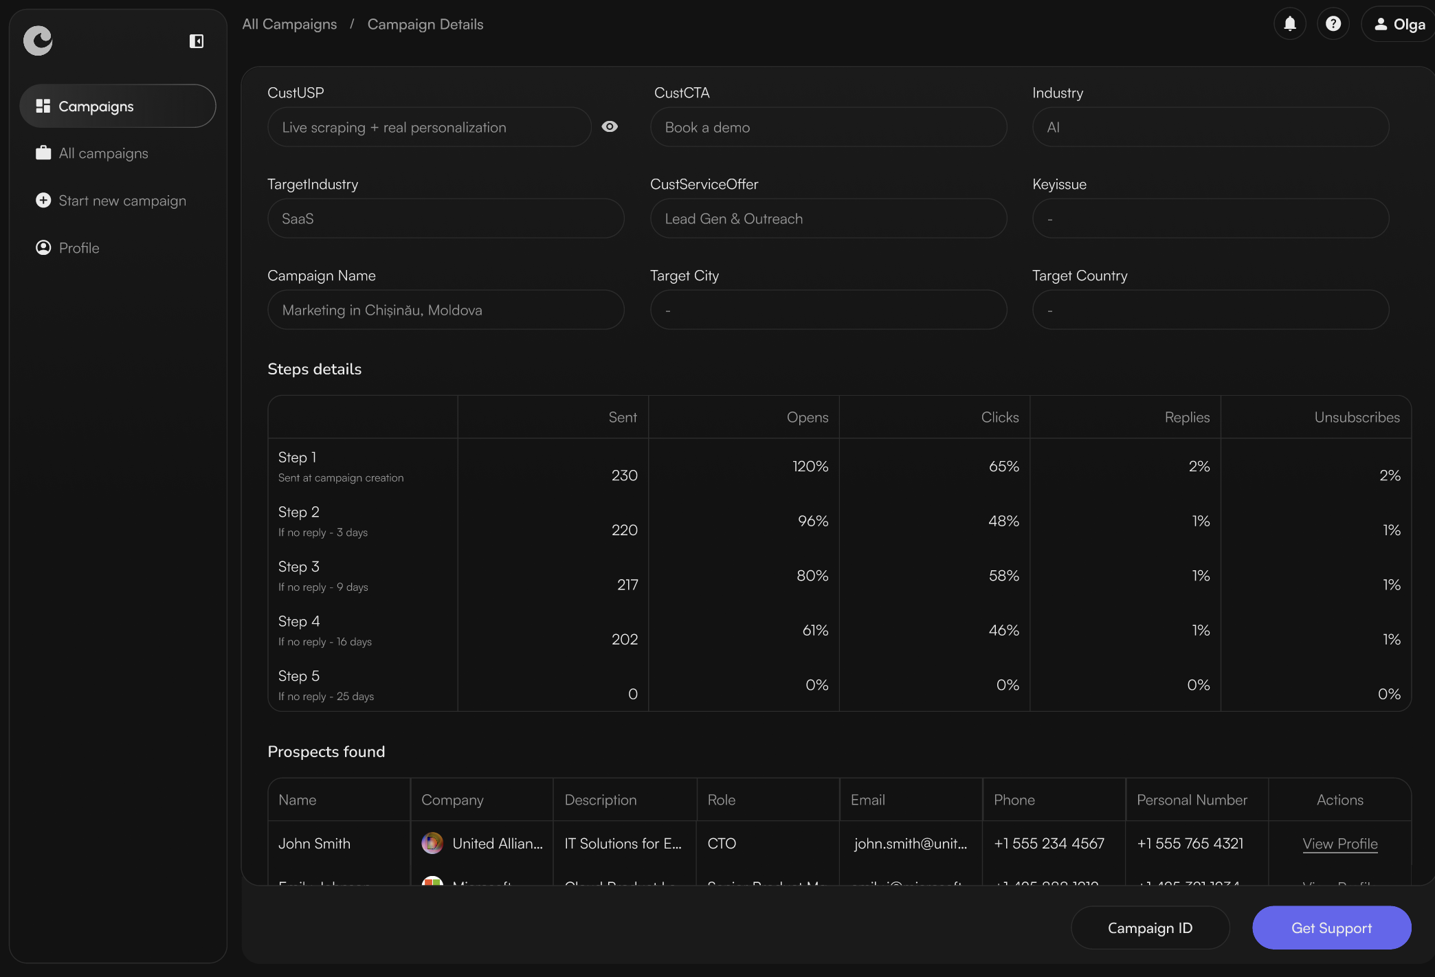
Task: Click the CustCTA Book a demo field
Action: click(x=828, y=127)
